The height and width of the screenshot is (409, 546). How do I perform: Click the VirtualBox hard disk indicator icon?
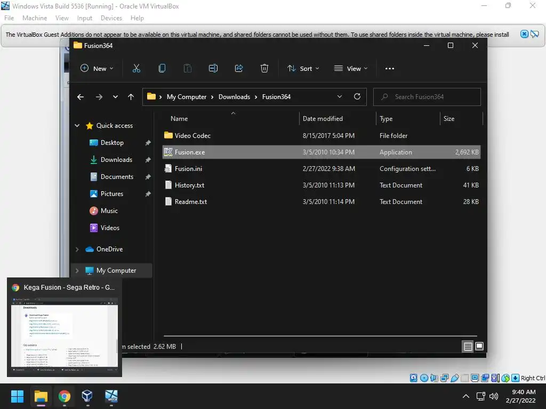413,378
